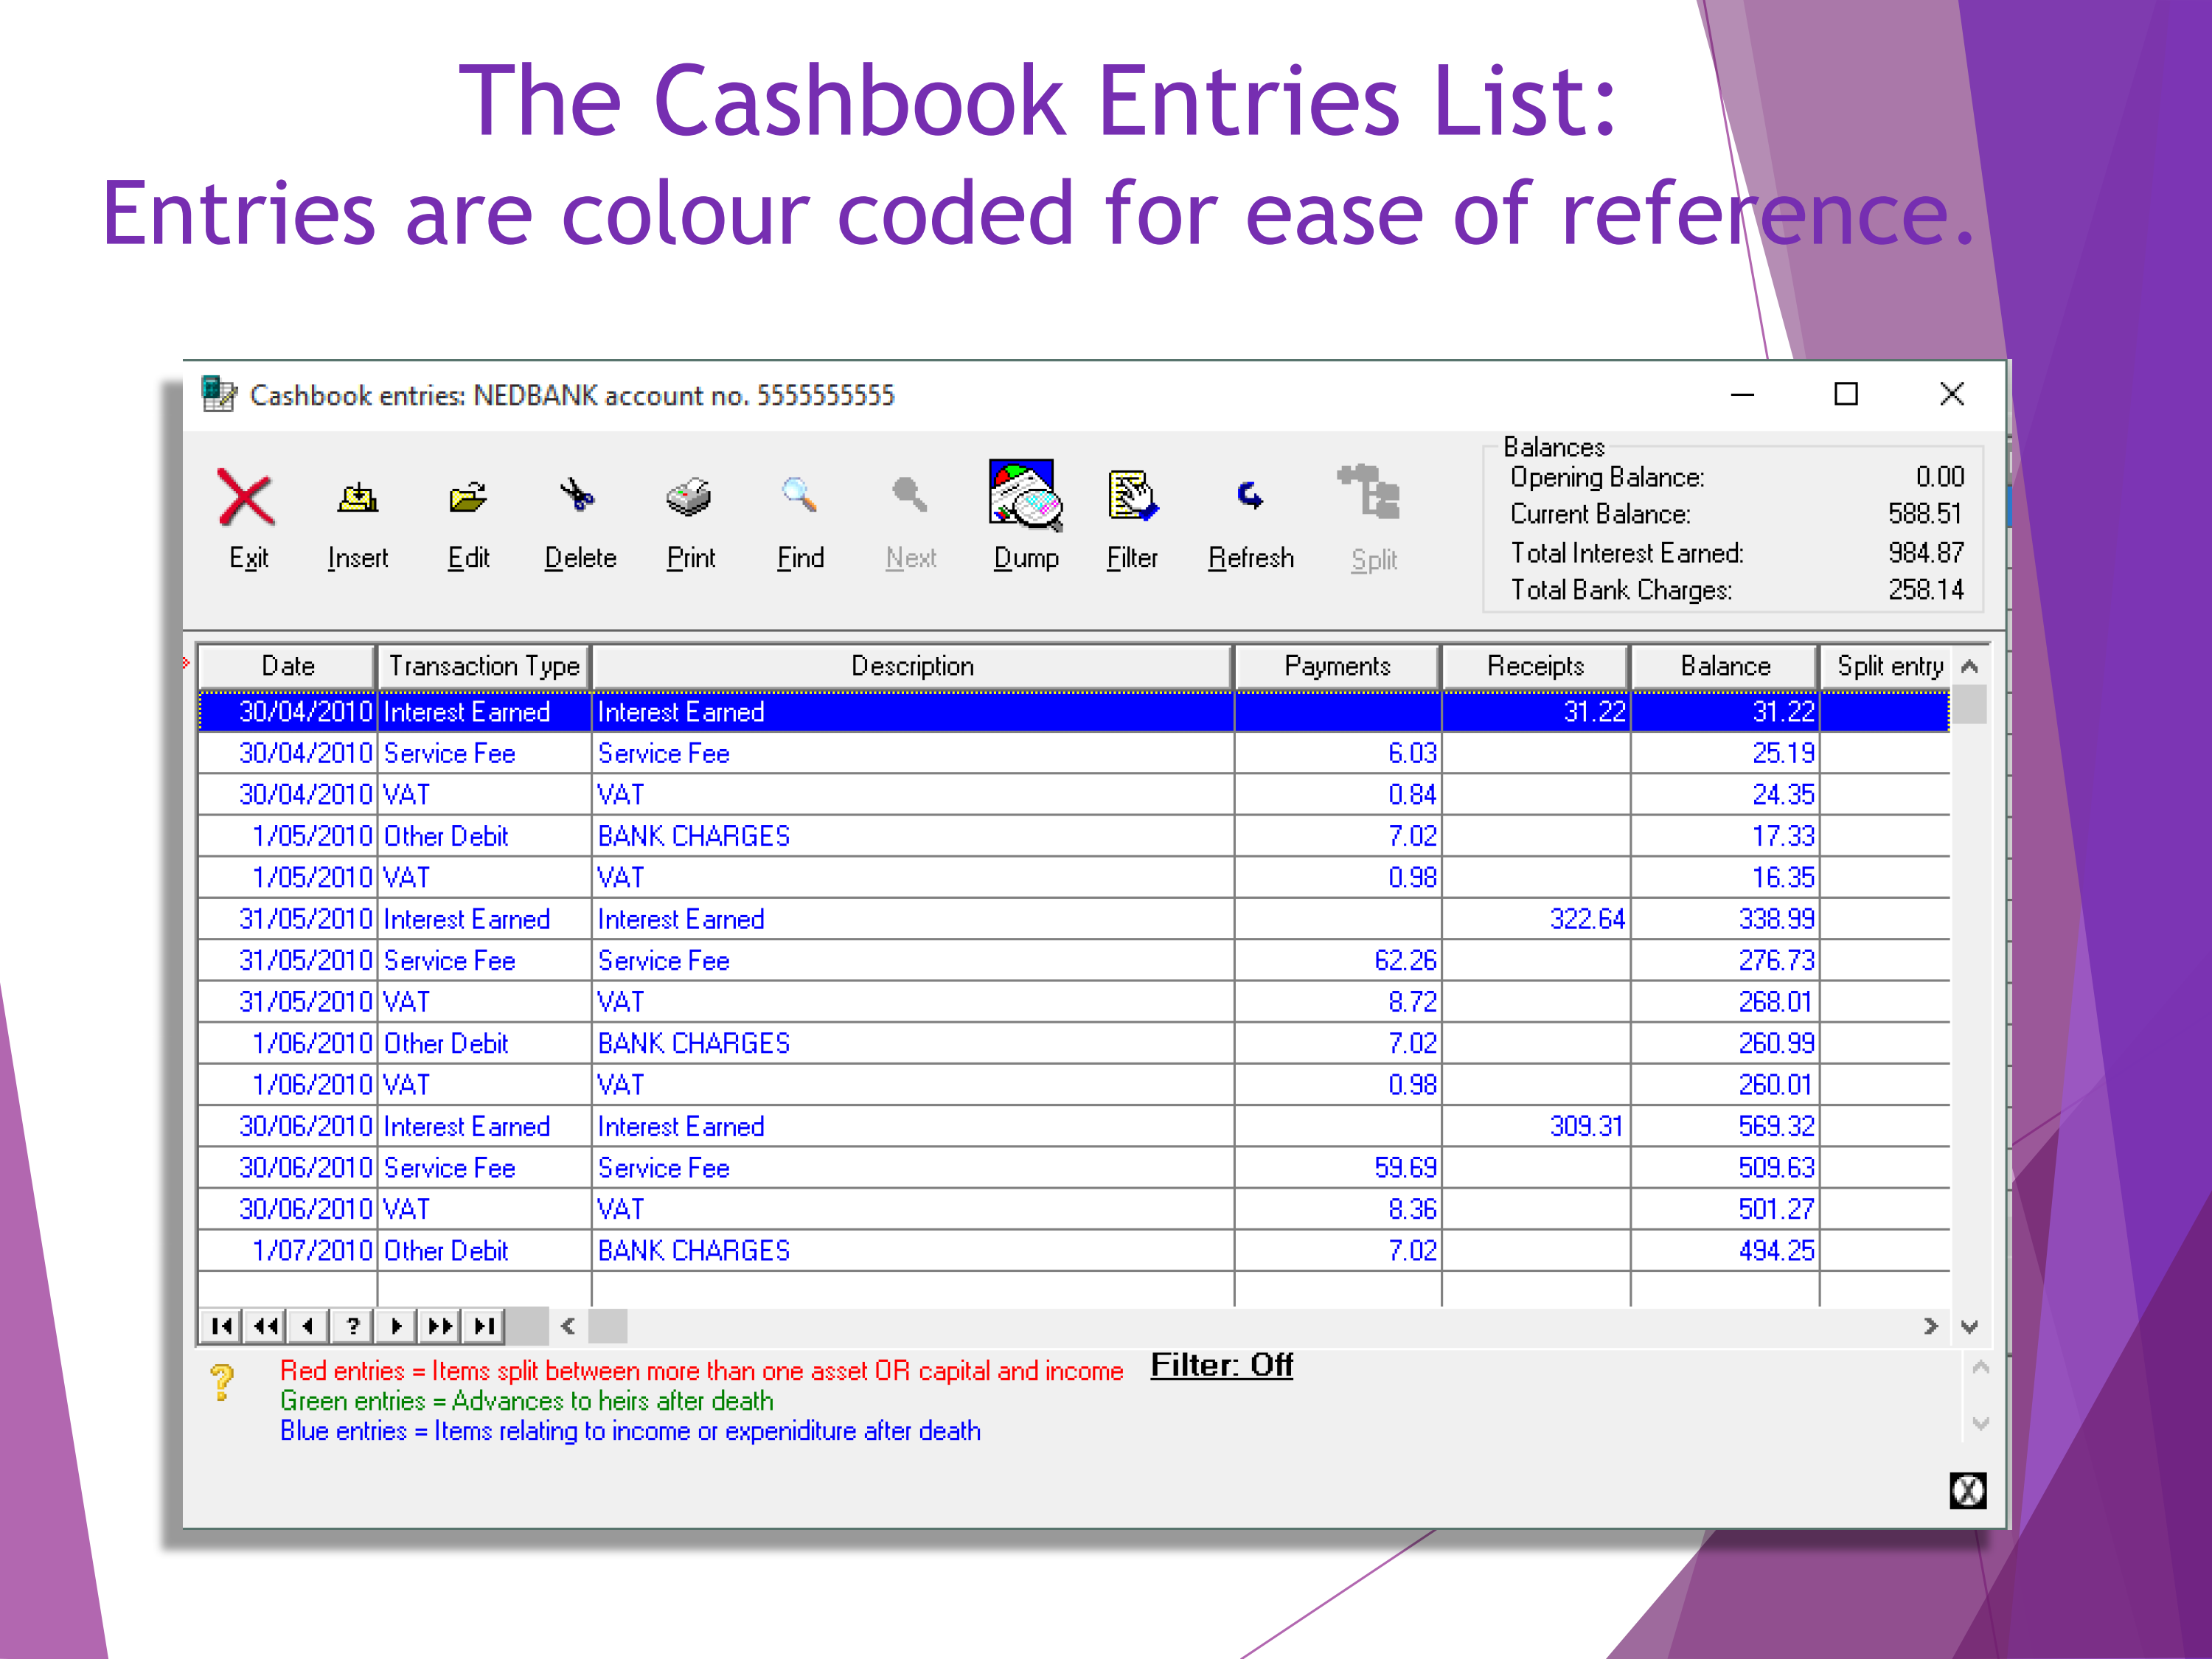Click the payment value 0.84
This screenshot has height=1659, width=2212.
(x=1411, y=795)
